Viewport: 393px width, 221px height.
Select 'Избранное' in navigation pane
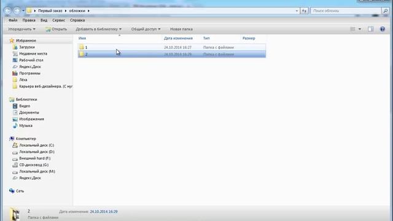coord(26,41)
